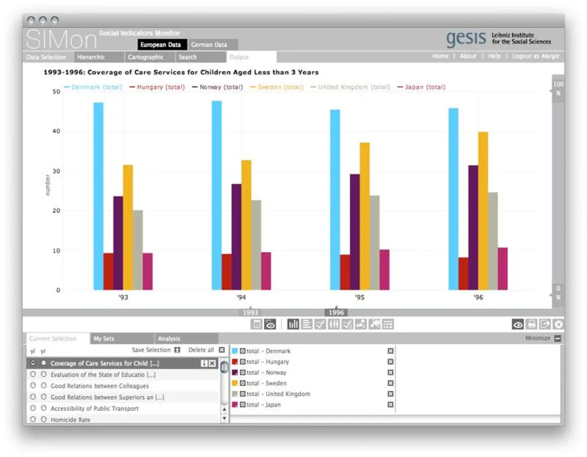Image resolution: width=587 pixels, height=457 pixels.
Task: Remove the Hungary series with its X icon
Action: click(x=390, y=362)
